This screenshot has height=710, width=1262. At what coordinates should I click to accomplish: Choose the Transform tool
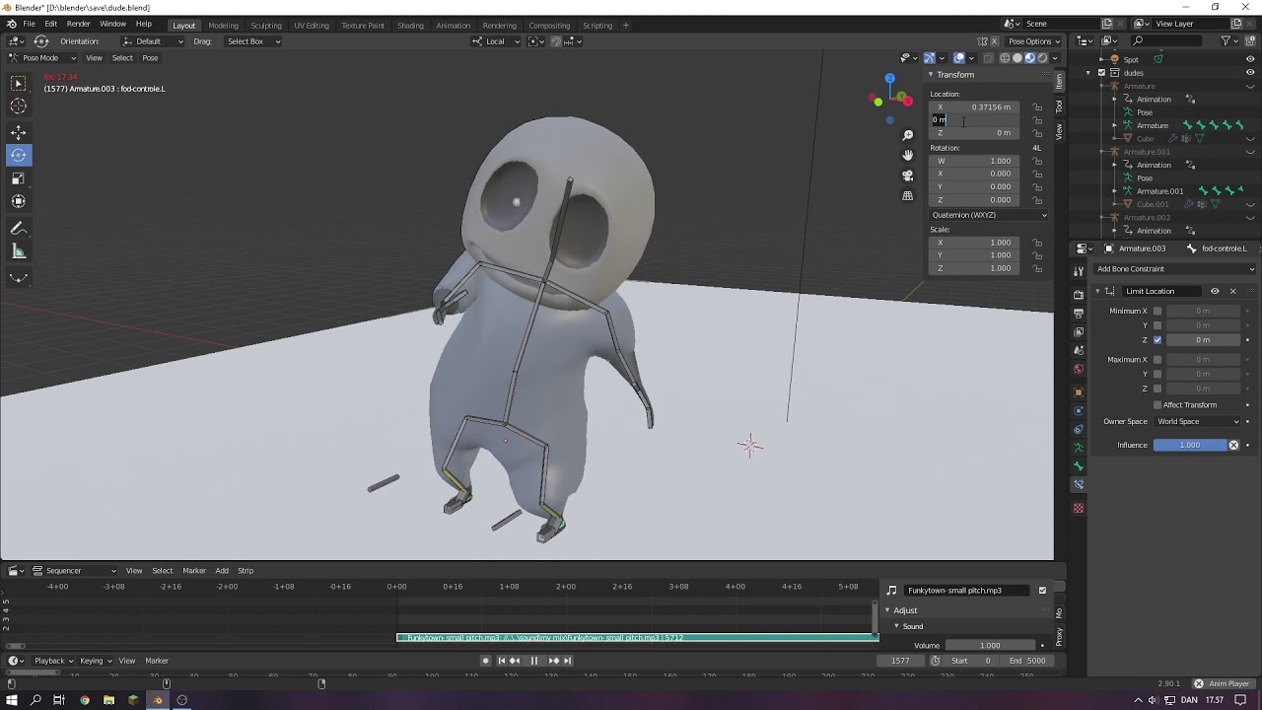19,201
